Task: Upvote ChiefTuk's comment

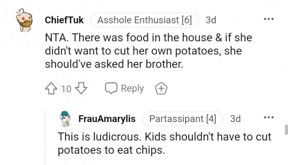Action: tap(52, 88)
